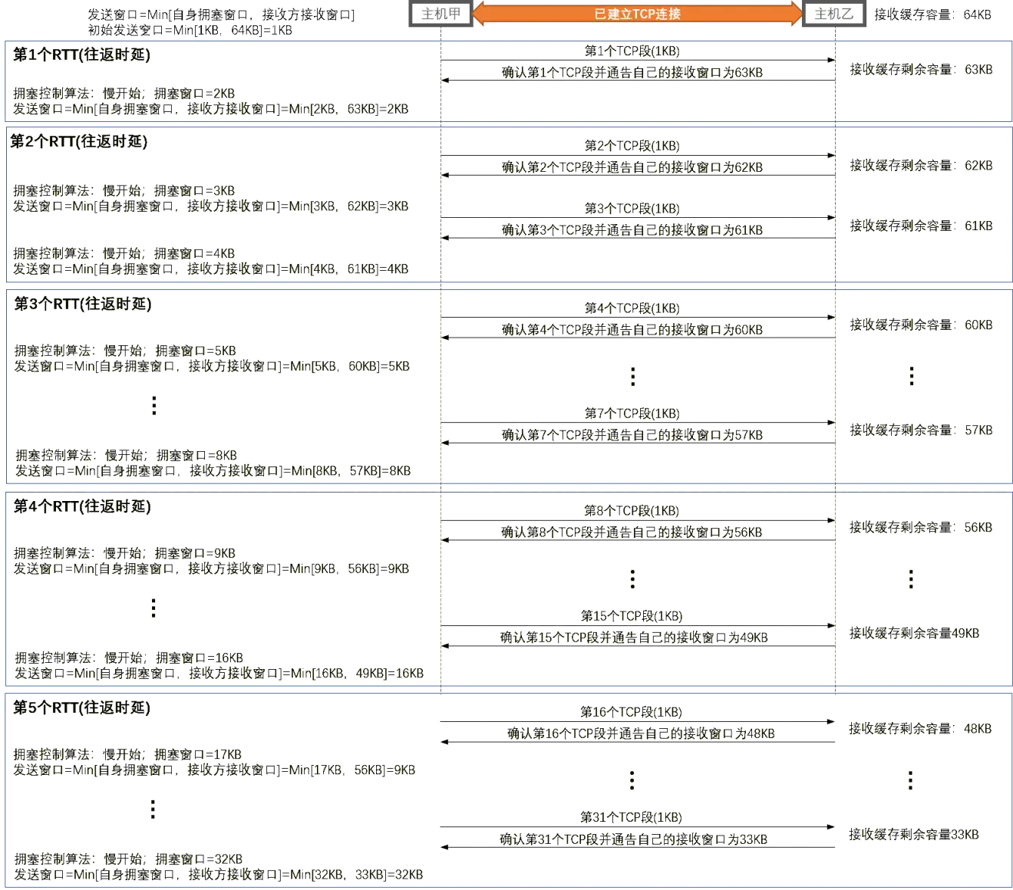1013x890 pixels.
Task: Click the line 慢开始; 拥塞窗口=4KB
Action: click(124, 254)
